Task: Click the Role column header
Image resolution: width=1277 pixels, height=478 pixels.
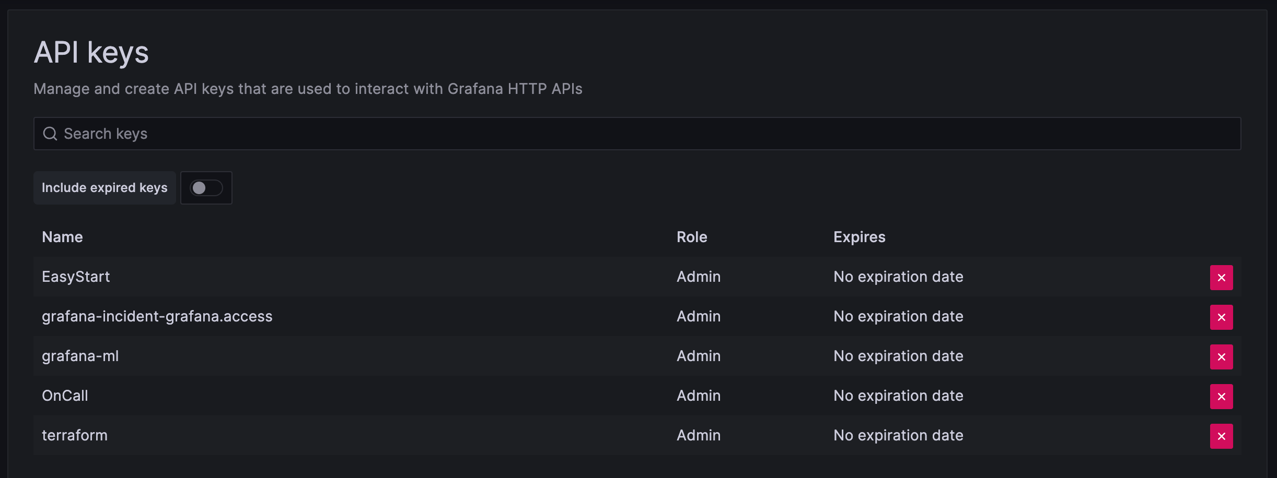Action: click(x=692, y=237)
